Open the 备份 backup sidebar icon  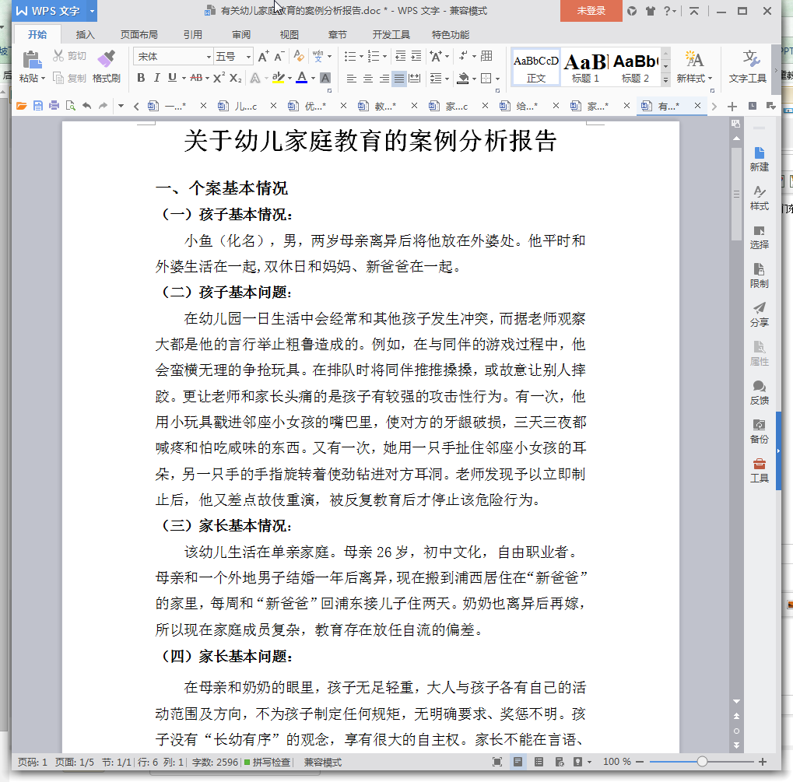759,430
